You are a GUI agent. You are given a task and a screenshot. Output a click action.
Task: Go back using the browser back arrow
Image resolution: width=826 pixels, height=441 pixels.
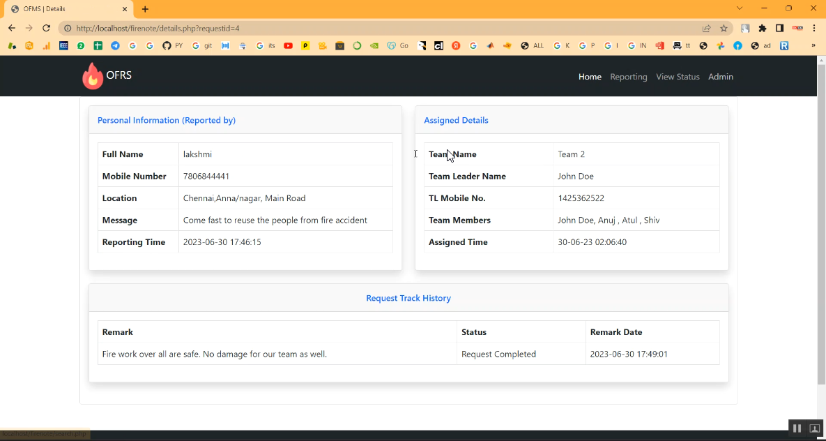(12, 29)
